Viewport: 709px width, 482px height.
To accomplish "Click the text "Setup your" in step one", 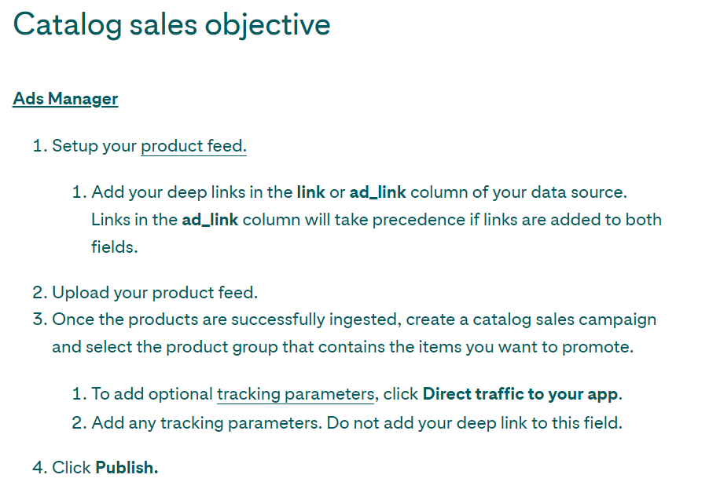I will click(94, 146).
